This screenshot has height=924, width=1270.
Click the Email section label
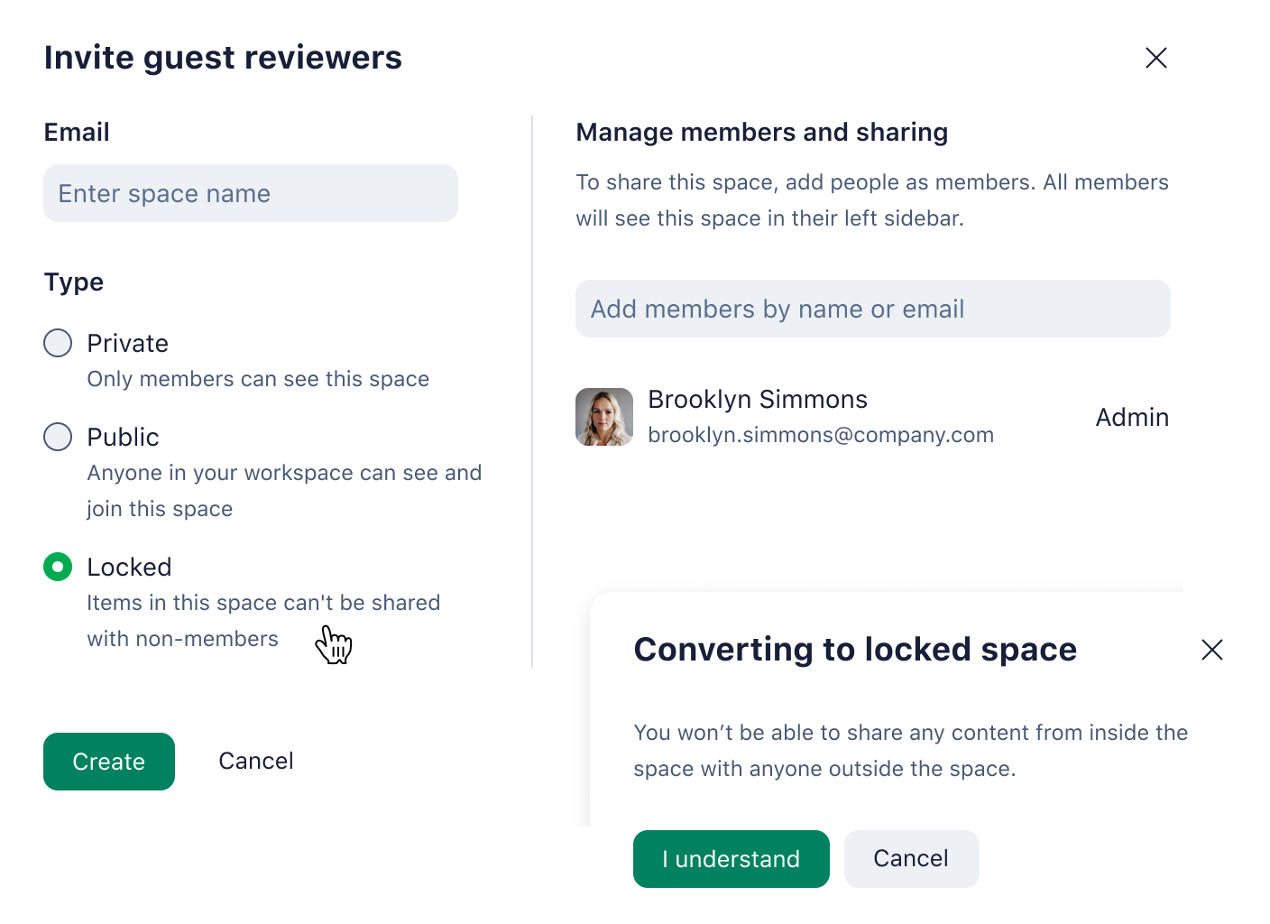tap(76, 132)
